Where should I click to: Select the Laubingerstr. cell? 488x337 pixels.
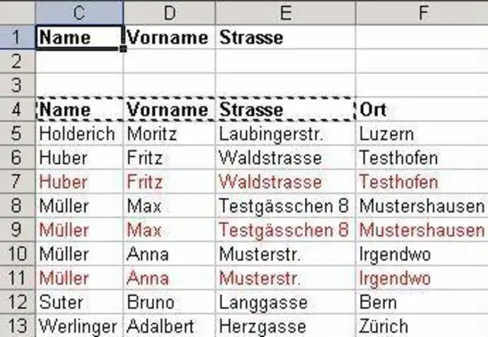tap(285, 133)
